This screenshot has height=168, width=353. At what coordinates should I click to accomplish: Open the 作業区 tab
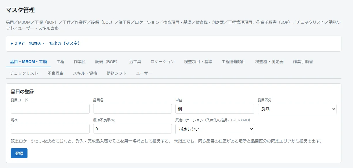[80, 62]
